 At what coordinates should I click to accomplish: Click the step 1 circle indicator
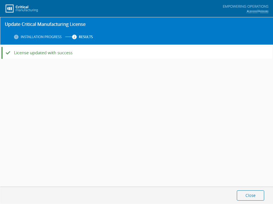(x=16, y=37)
